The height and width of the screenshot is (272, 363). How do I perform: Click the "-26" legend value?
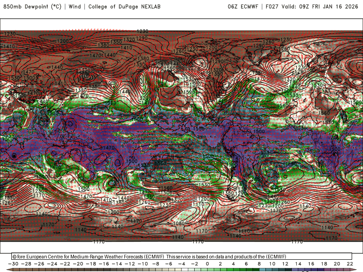pos(39,264)
